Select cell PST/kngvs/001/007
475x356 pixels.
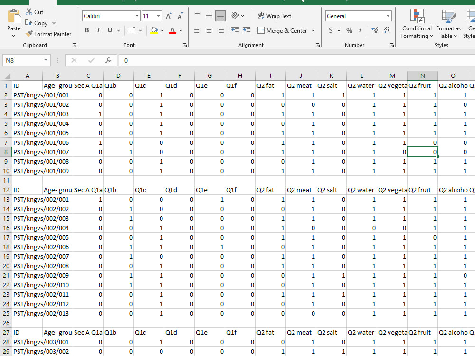pos(27,152)
